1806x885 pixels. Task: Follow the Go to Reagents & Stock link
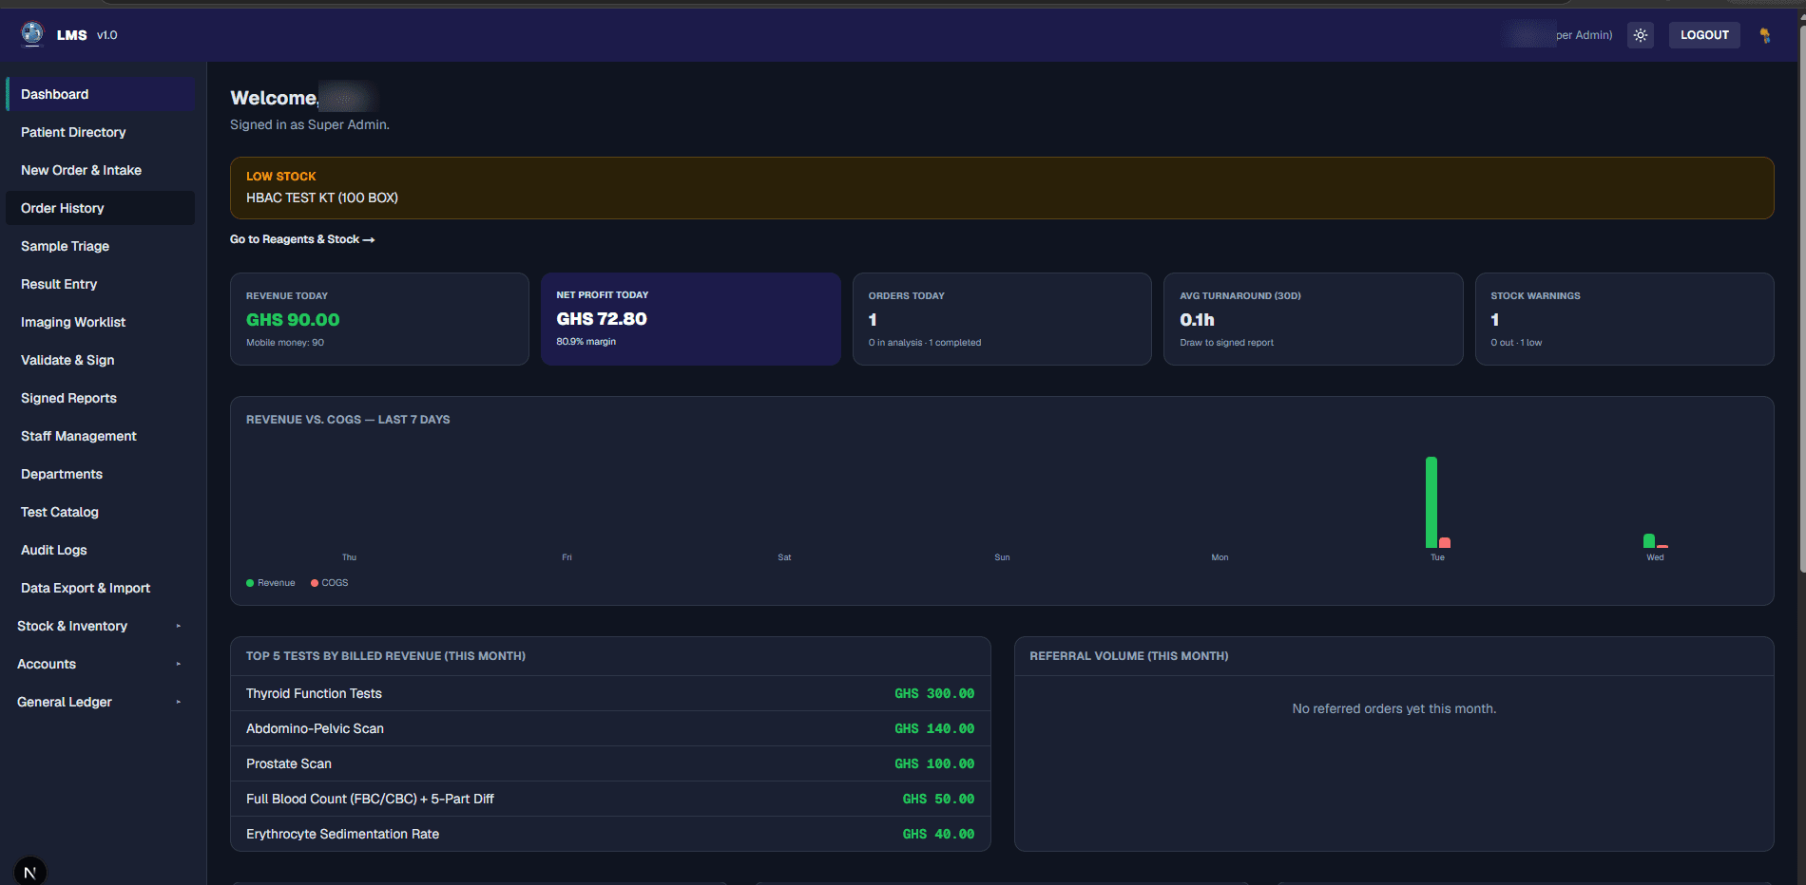[302, 239]
